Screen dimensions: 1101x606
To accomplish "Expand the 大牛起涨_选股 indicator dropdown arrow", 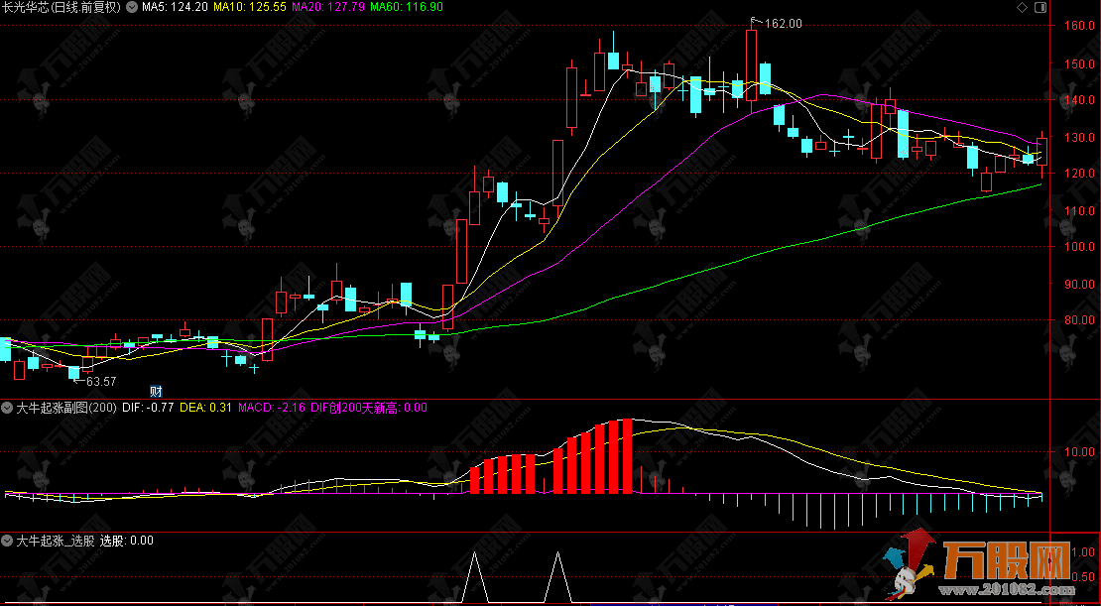I will coord(8,541).
